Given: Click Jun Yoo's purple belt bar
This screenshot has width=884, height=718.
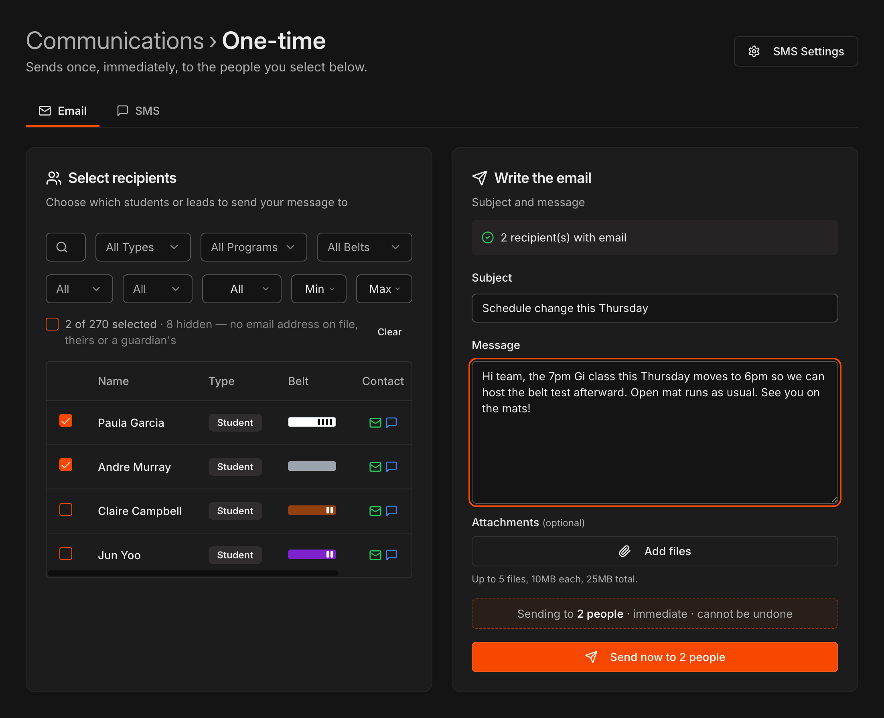Looking at the screenshot, I should (x=312, y=554).
